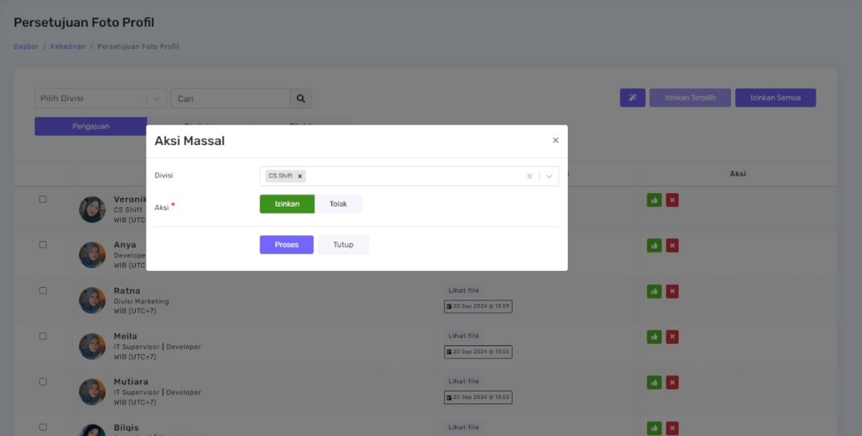This screenshot has width=862, height=436.
Task: Approve Meila's photo with thumbs-up icon
Action: coord(654,336)
